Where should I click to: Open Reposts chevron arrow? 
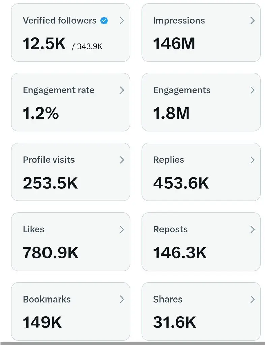point(253,229)
